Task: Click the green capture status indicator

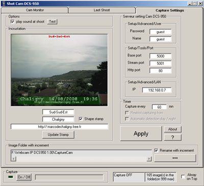Action: (x=11, y=177)
